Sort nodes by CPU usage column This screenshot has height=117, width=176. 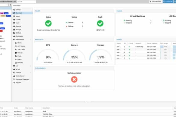[165, 43]
